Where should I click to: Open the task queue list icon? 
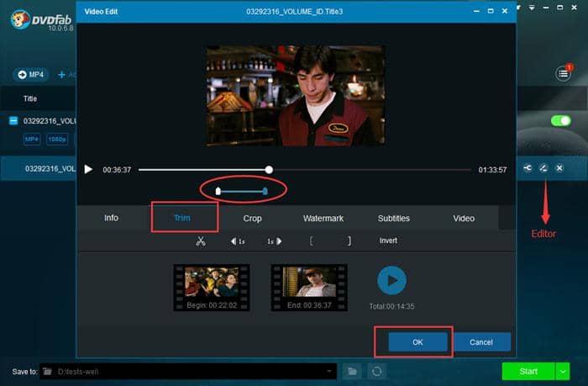[564, 74]
